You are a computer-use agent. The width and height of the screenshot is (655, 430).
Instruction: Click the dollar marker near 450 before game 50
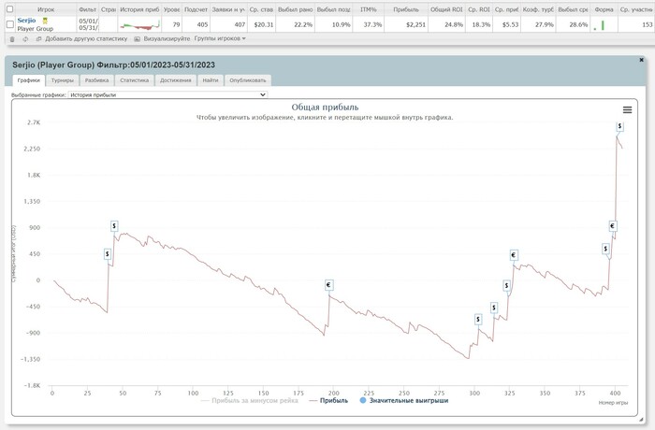108,254
